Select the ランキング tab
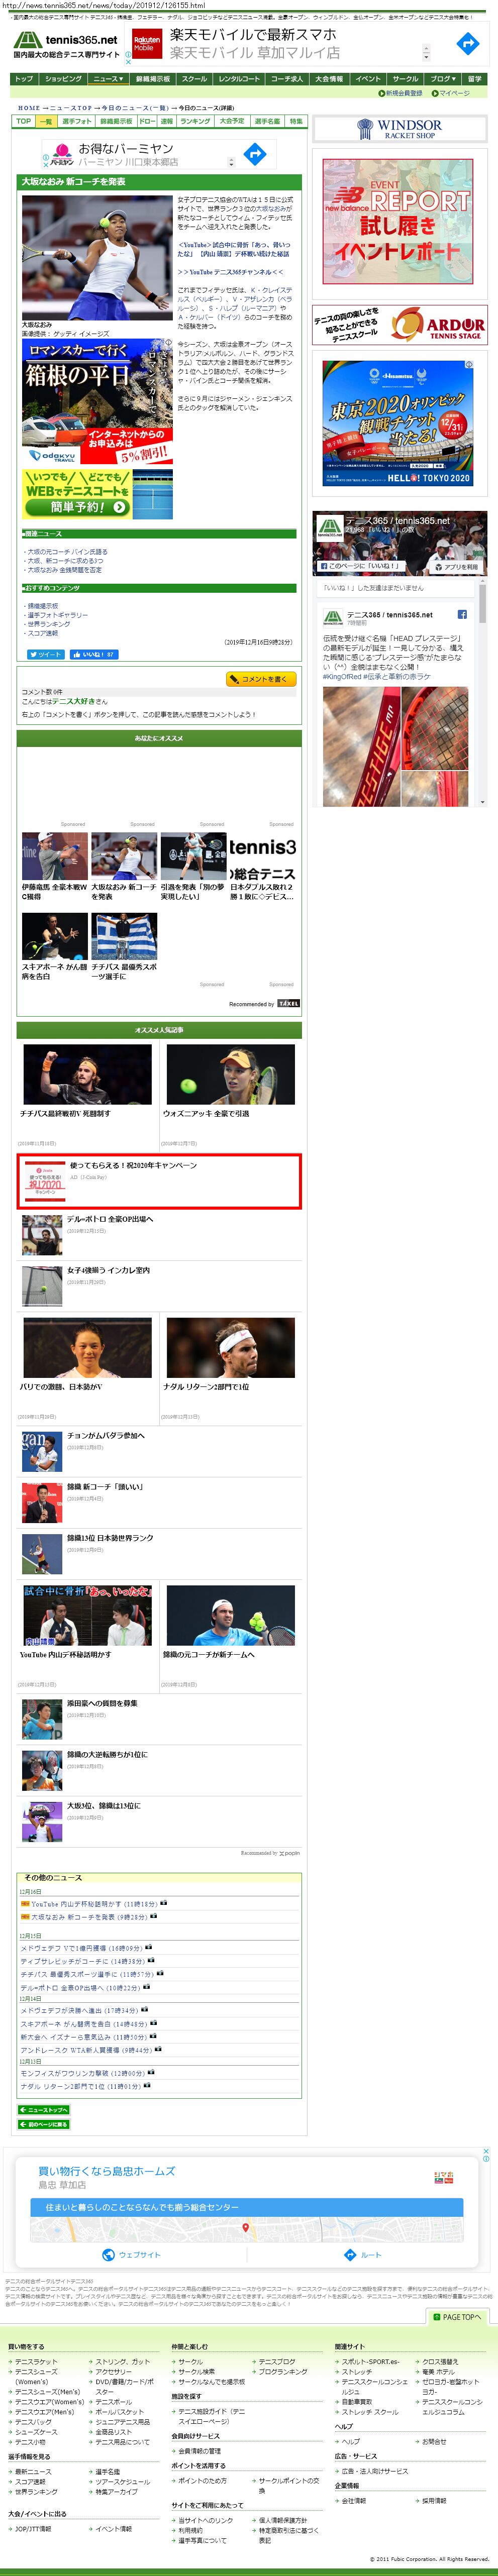The image size is (498, 2576). point(195,121)
